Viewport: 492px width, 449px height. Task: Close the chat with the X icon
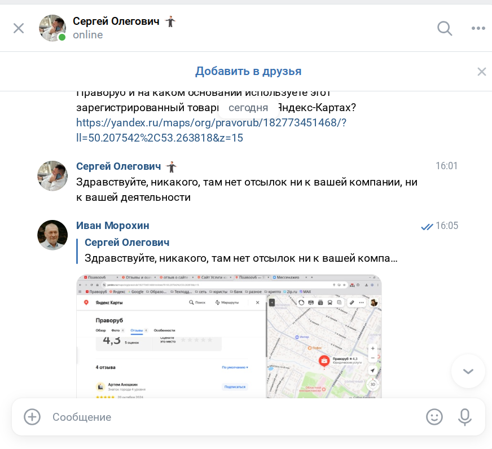tap(19, 28)
